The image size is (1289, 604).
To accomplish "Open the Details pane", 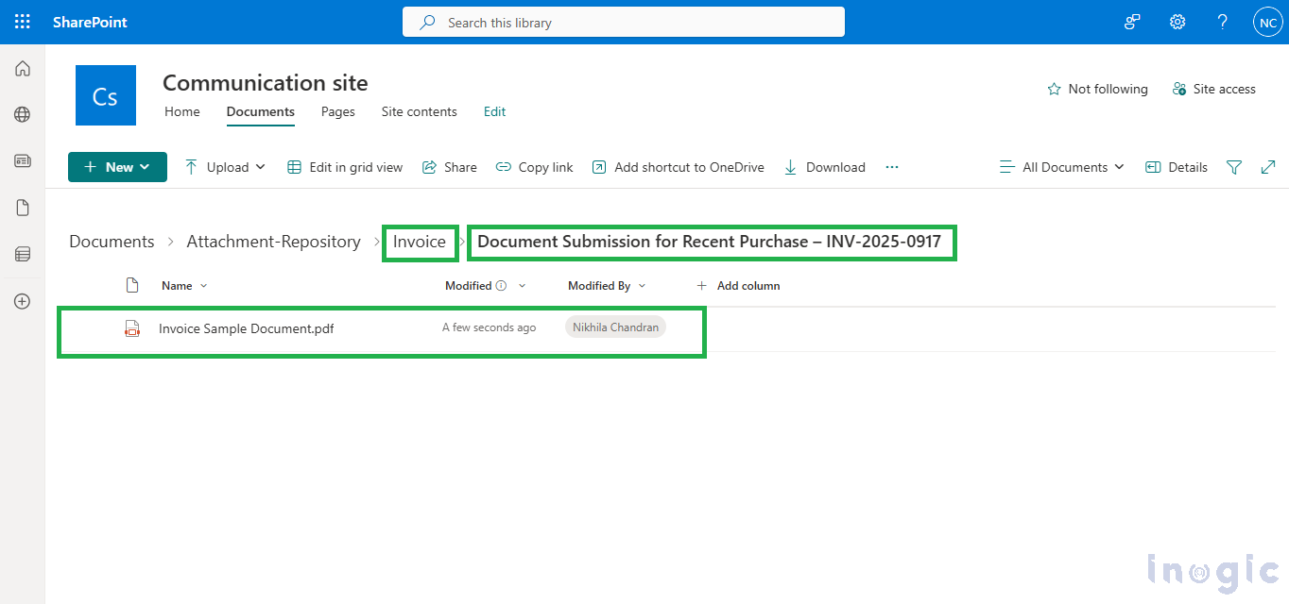I will click(1177, 167).
